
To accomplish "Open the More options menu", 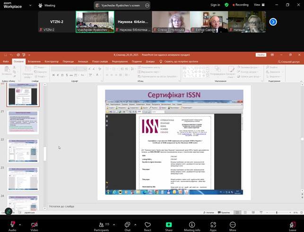I will click(233, 227).
